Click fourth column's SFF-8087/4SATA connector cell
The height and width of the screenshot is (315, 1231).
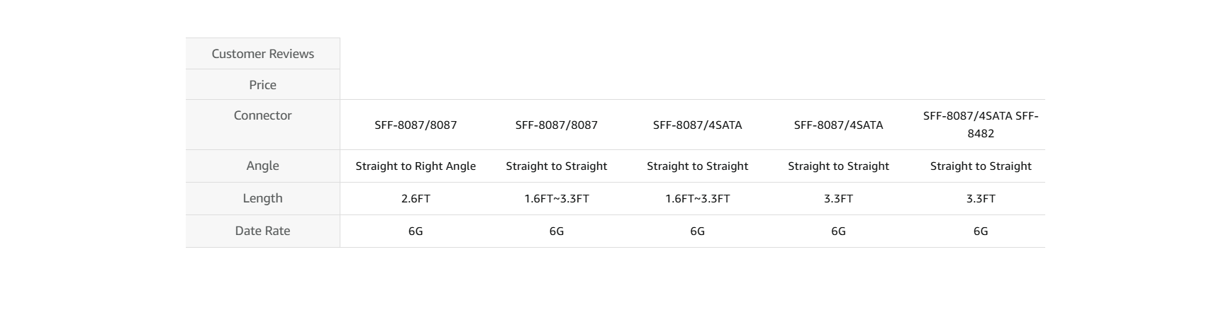click(x=838, y=125)
